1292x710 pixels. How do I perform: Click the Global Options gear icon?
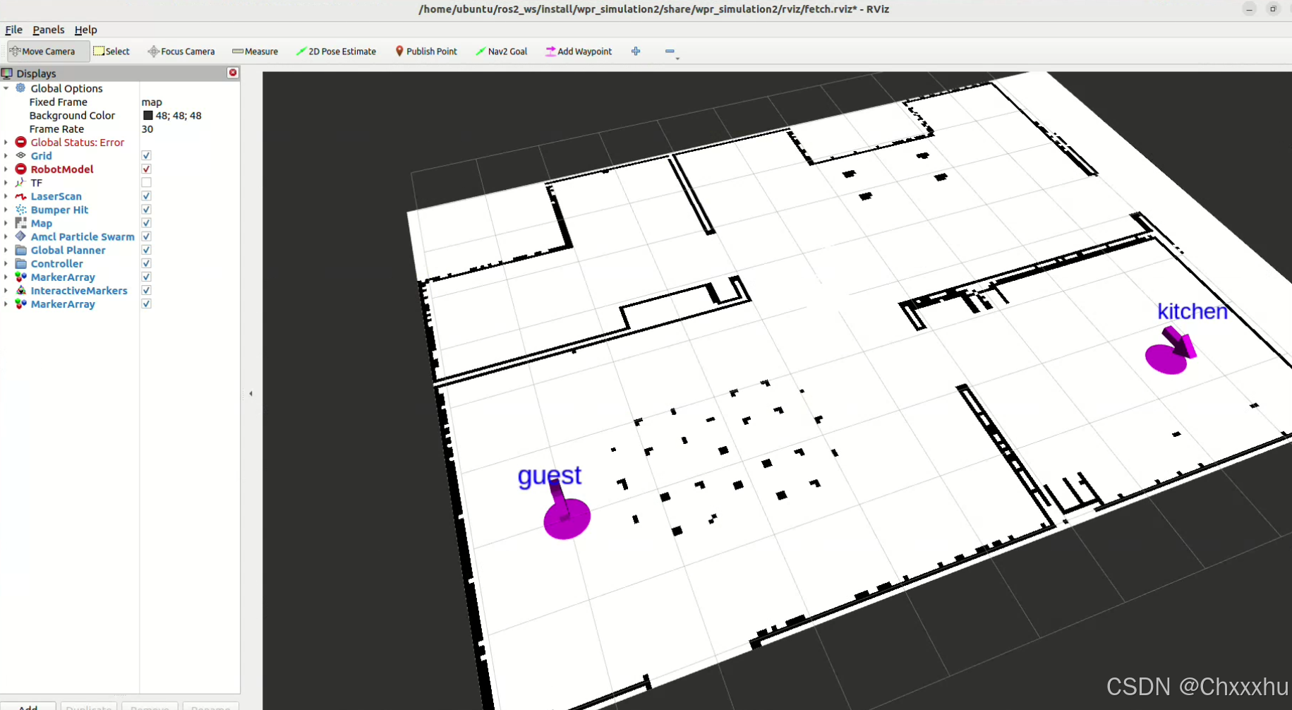[x=20, y=88]
